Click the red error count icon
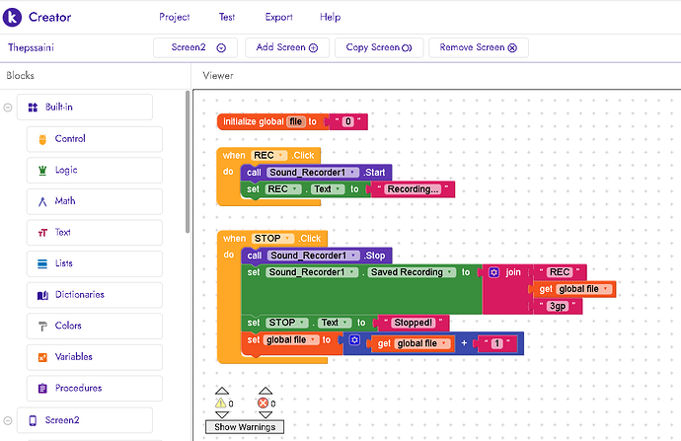The image size is (681, 441). tap(264, 403)
